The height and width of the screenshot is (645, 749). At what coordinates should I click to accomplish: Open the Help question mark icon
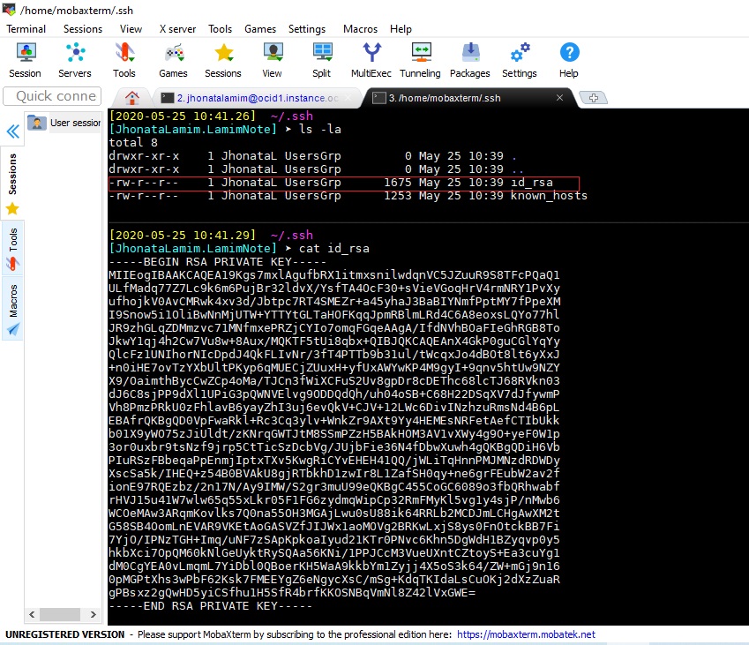[569, 61]
